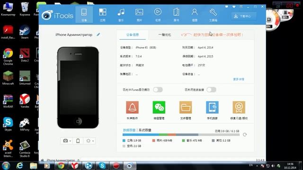Viewport: 303px width, 170px height.
Task: Click the red Photos 439 MB legend swatch
Action: (x=153, y=141)
